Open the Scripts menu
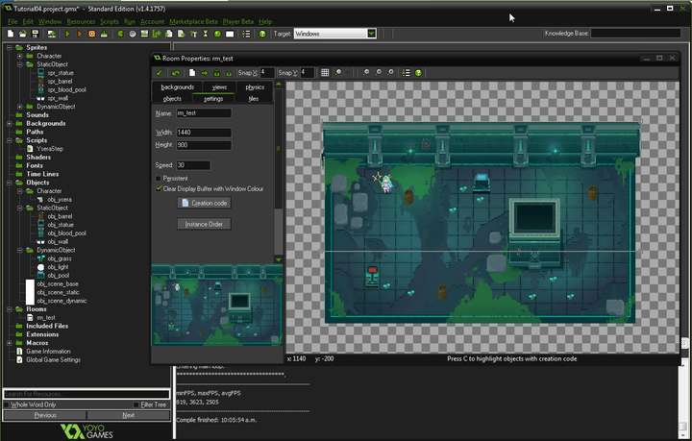Viewport: 692px width, 441px height. 109,21
